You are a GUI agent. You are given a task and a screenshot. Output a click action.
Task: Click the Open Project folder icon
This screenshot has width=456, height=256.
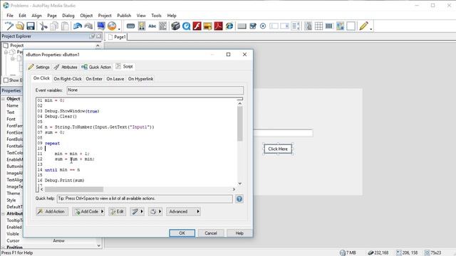click(x=20, y=26)
